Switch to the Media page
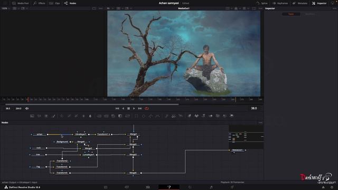338x190 pixels. click(x=106, y=187)
